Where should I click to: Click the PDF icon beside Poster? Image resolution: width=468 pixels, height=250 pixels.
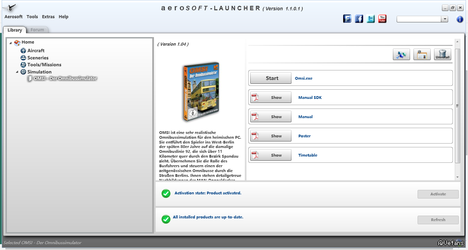255,136
